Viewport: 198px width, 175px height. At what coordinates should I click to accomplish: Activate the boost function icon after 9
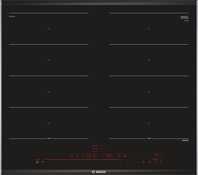coord(143,162)
